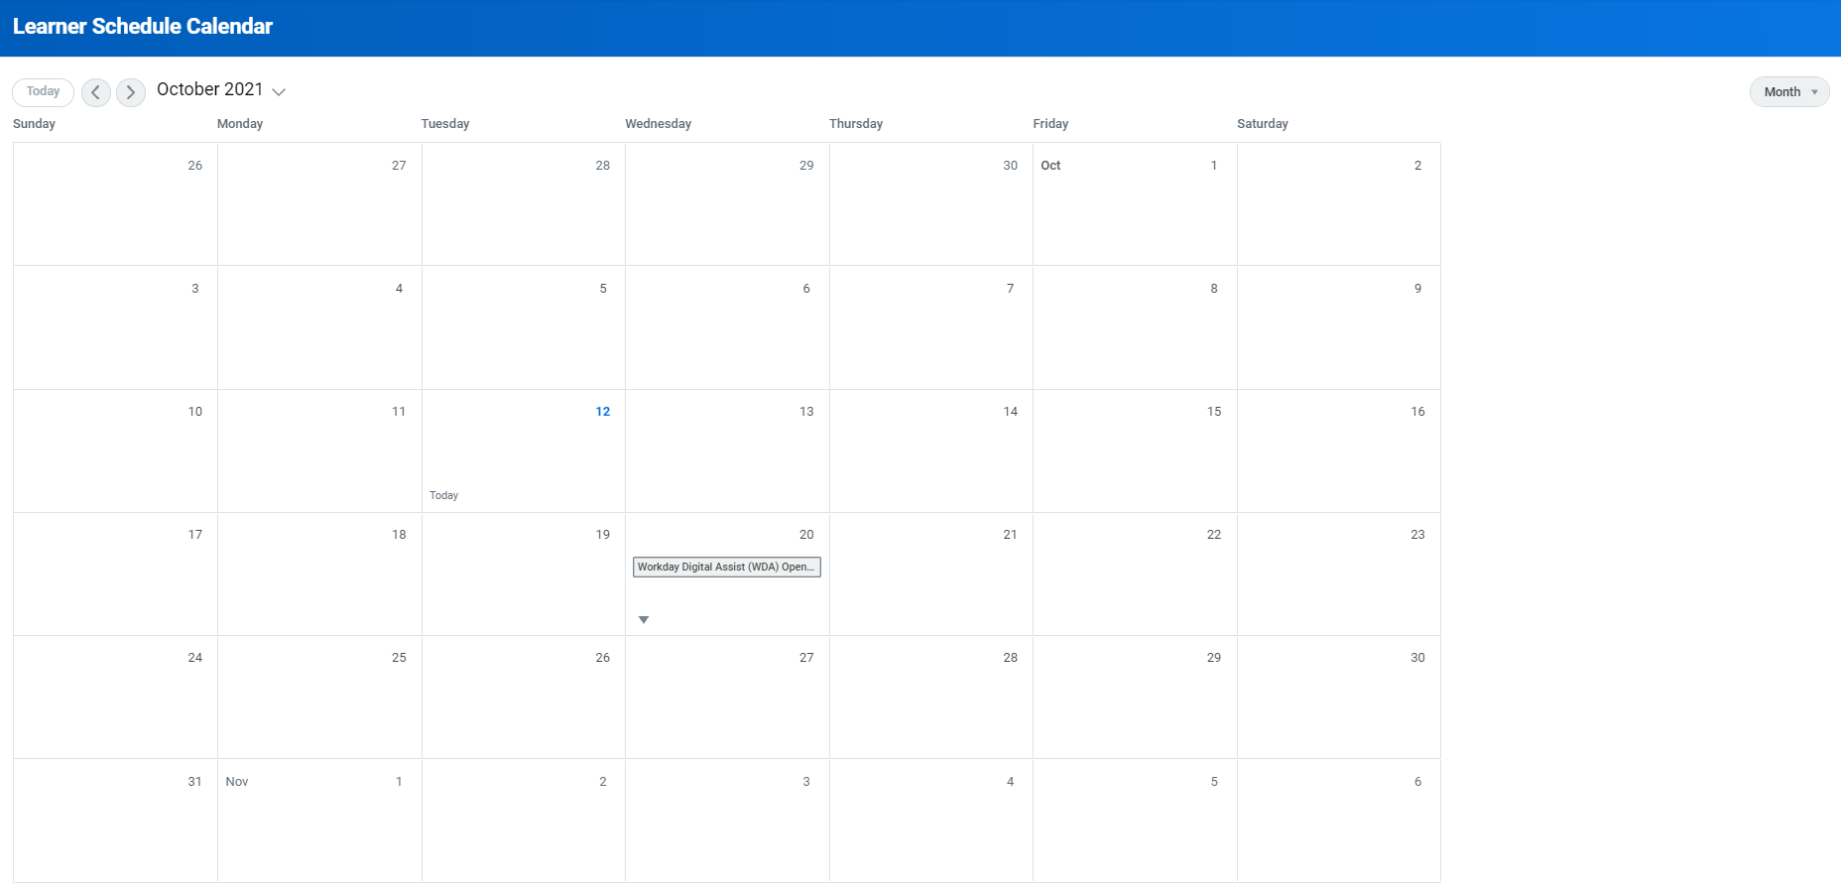Open the Month view dropdown
The image size is (1841, 893).
coord(1789,92)
